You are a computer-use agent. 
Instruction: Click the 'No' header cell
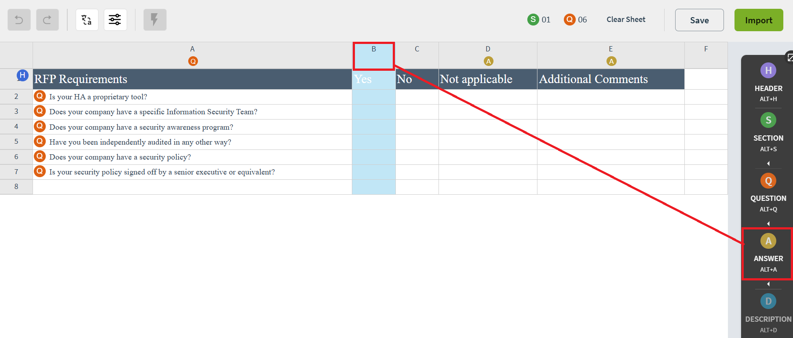coord(417,79)
